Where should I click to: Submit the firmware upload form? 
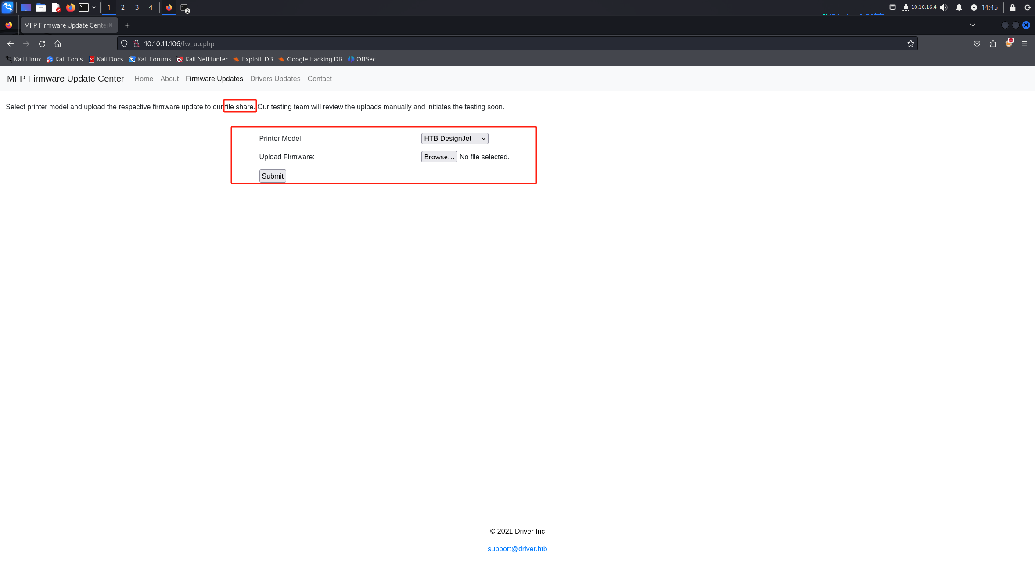coord(273,176)
